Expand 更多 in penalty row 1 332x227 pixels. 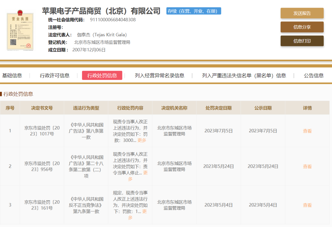pyautogui.click(x=142, y=140)
